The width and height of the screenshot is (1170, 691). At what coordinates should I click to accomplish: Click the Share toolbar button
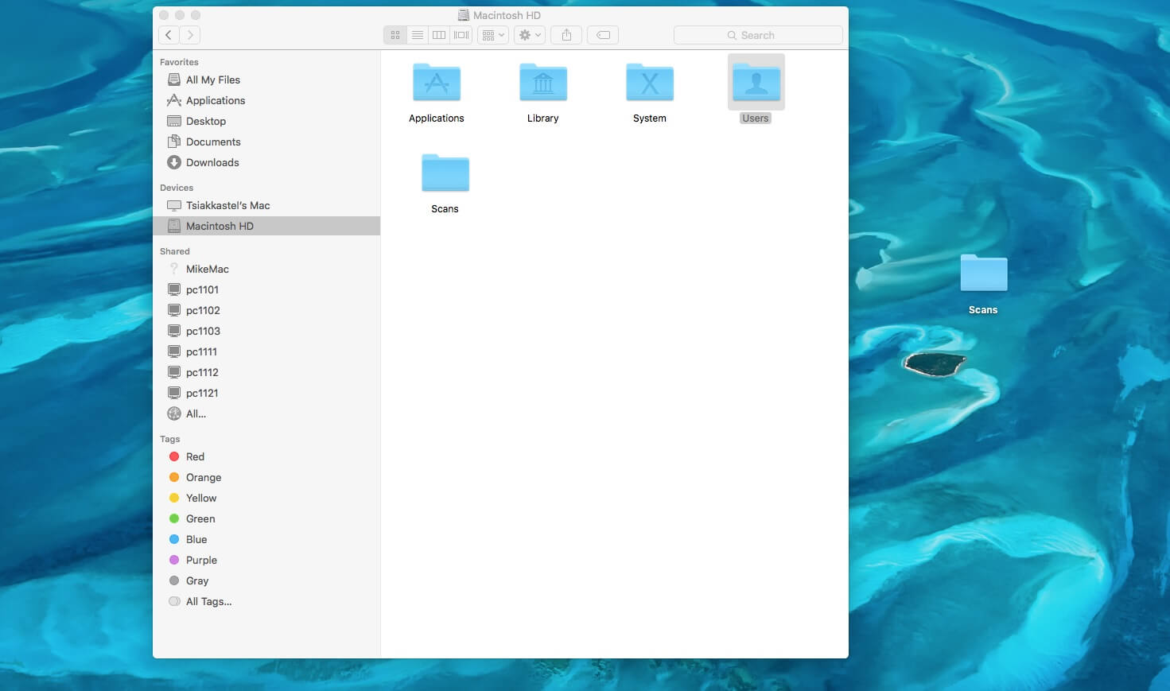(x=566, y=35)
